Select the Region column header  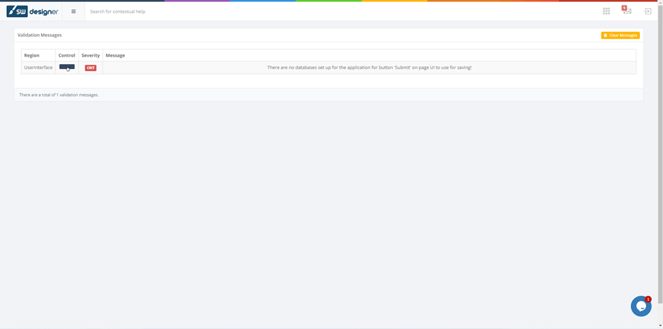click(32, 55)
